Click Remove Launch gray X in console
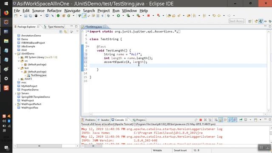This screenshot has height=153, width=272. 205,120
